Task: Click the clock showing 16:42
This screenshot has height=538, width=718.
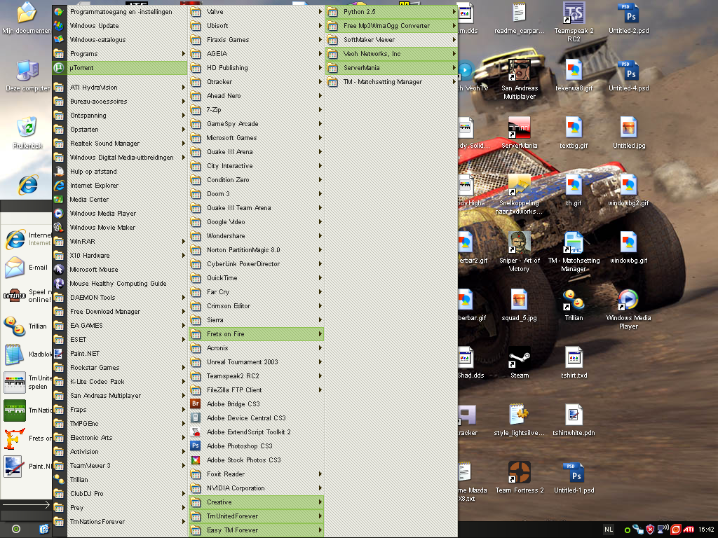Action: click(x=706, y=530)
